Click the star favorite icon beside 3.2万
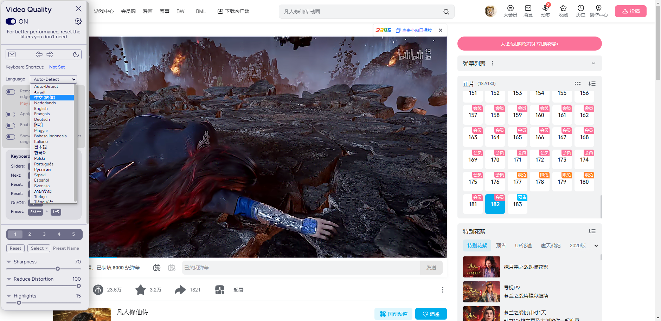 (141, 290)
